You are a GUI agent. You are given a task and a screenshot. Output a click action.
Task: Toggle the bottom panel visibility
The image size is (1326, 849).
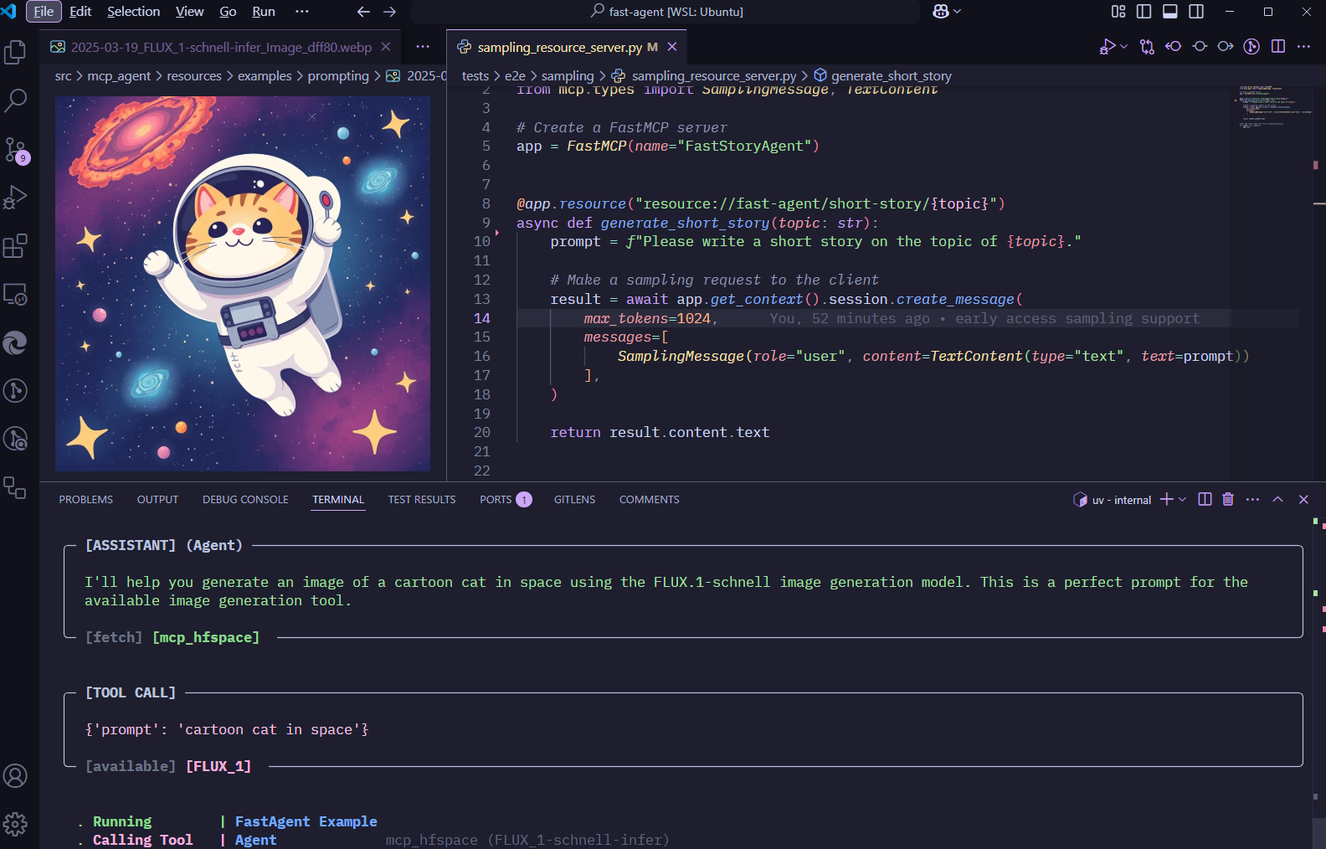point(1170,12)
